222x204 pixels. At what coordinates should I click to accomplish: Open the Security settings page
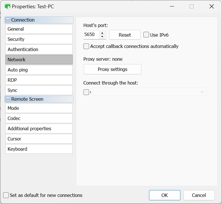39,39
